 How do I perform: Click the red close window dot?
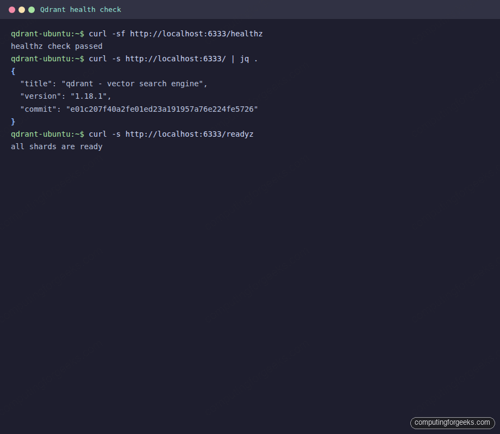click(12, 10)
